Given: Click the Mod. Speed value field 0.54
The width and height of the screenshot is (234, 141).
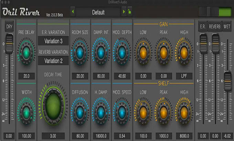Looking at the screenshot, I should (122, 136).
